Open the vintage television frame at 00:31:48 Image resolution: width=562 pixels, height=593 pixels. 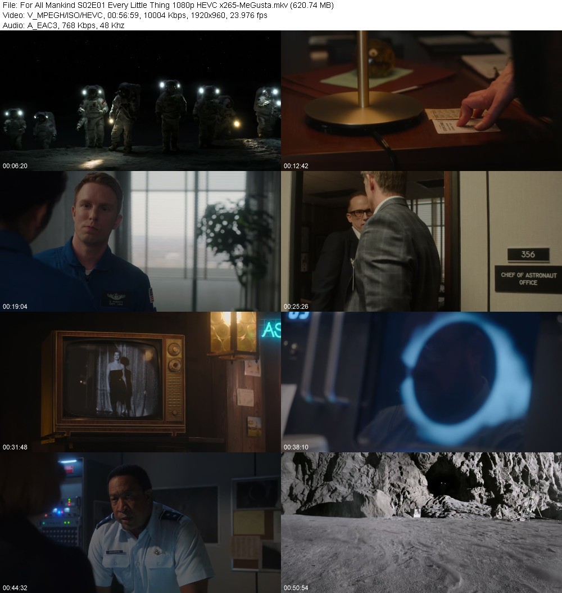click(140, 382)
